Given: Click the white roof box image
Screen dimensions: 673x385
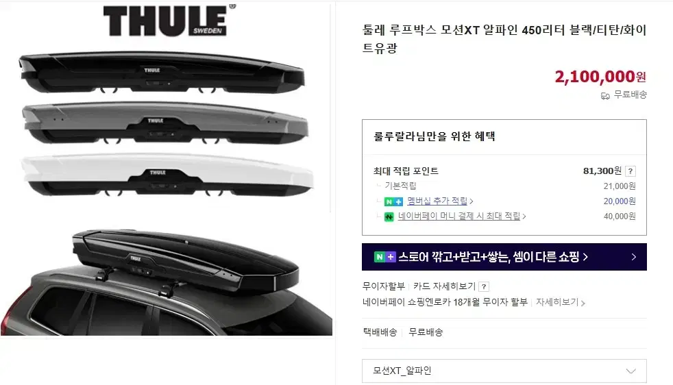Looking at the screenshot, I should point(167,175).
